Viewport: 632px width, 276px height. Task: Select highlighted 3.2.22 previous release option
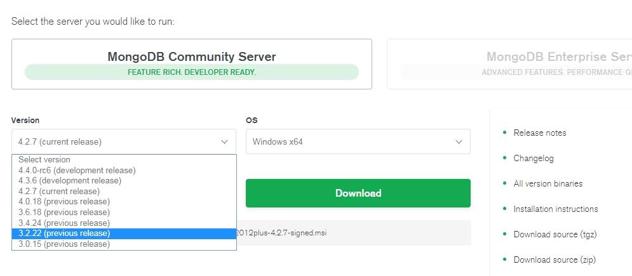pyautogui.click(x=124, y=233)
